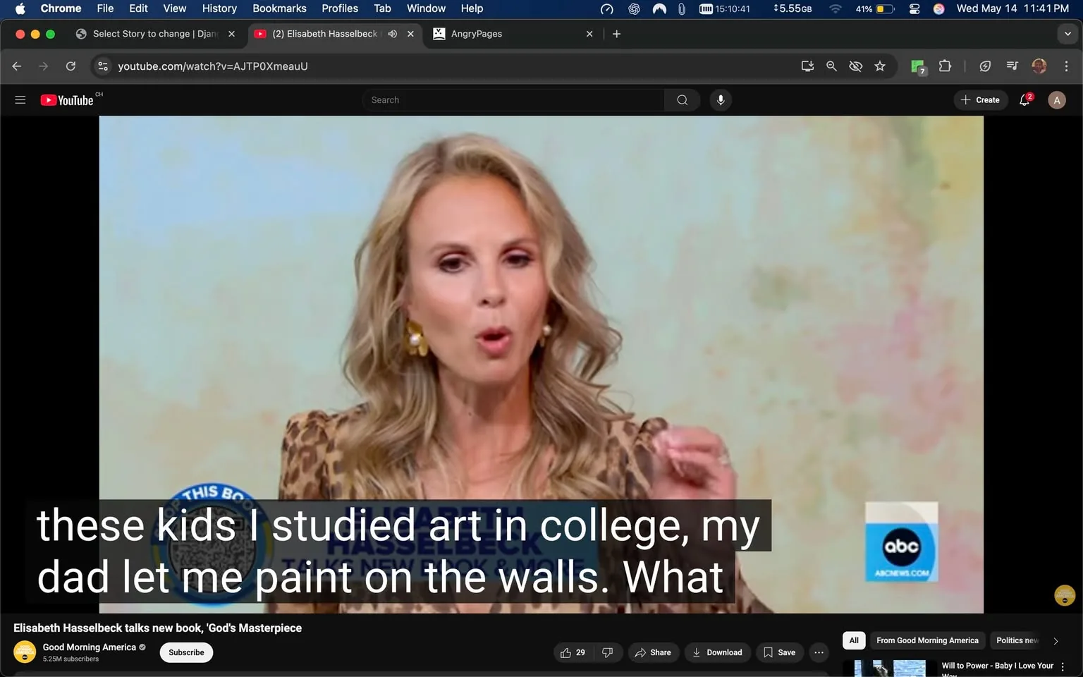Expand more filter chips with the right chevron
Screen dimensions: 1083x677
(x=1056, y=640)
